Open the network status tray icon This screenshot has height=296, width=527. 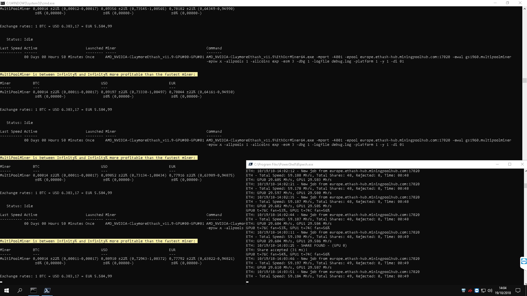483,291
